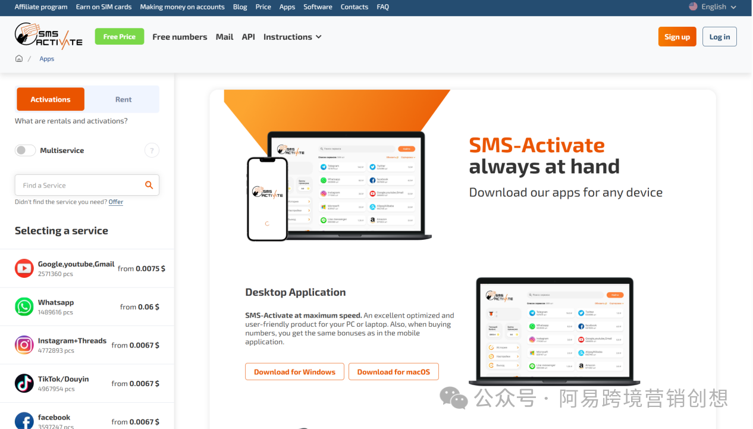This screenshot has height=429, width=753.
Task: Open the Affiliate program link
Action: [x=41, y=7]
